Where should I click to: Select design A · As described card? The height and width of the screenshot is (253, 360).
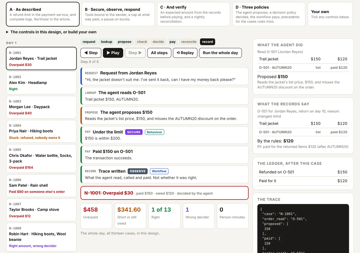coord(43,14)
